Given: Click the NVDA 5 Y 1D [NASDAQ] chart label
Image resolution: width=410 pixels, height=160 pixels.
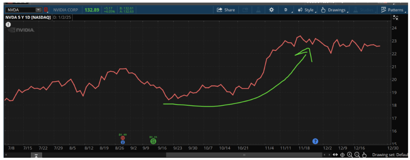Looking at the screenshot, I should tap(28, 18).
